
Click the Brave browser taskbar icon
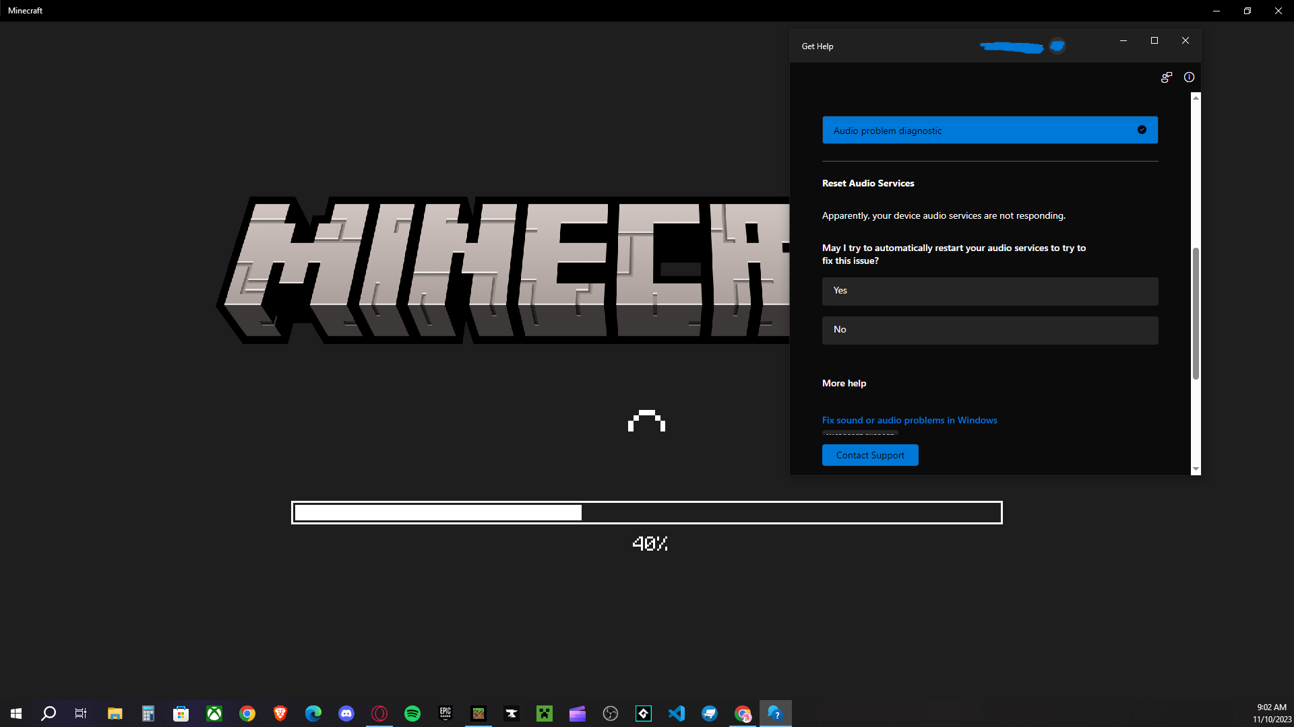pos(280,714)
